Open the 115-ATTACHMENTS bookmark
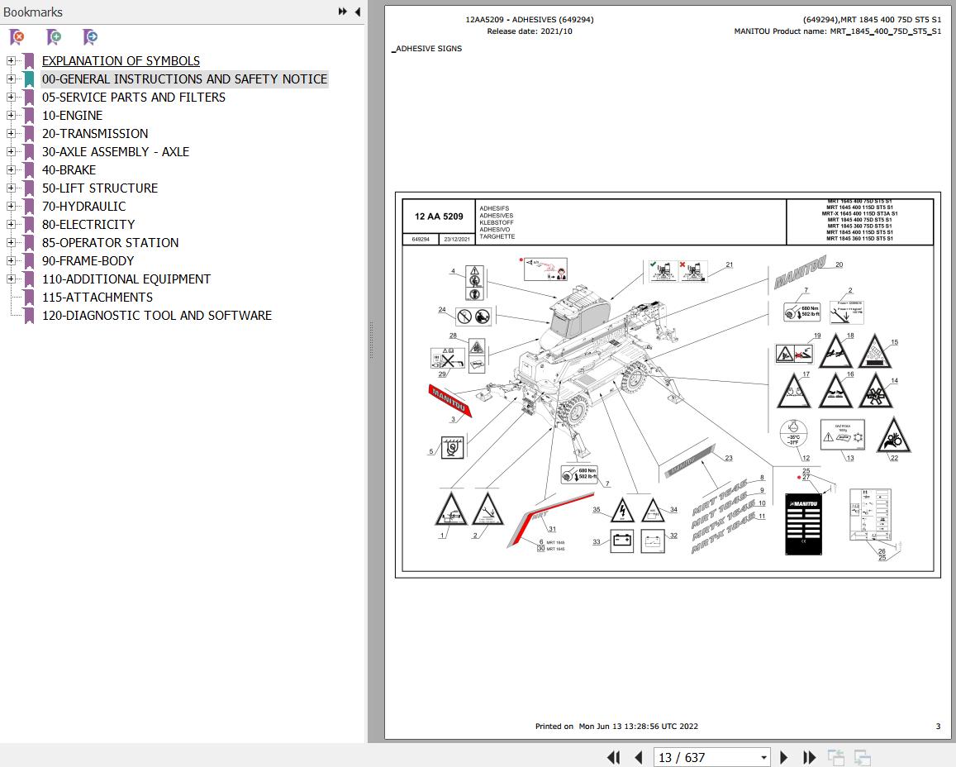 (98, 298)
